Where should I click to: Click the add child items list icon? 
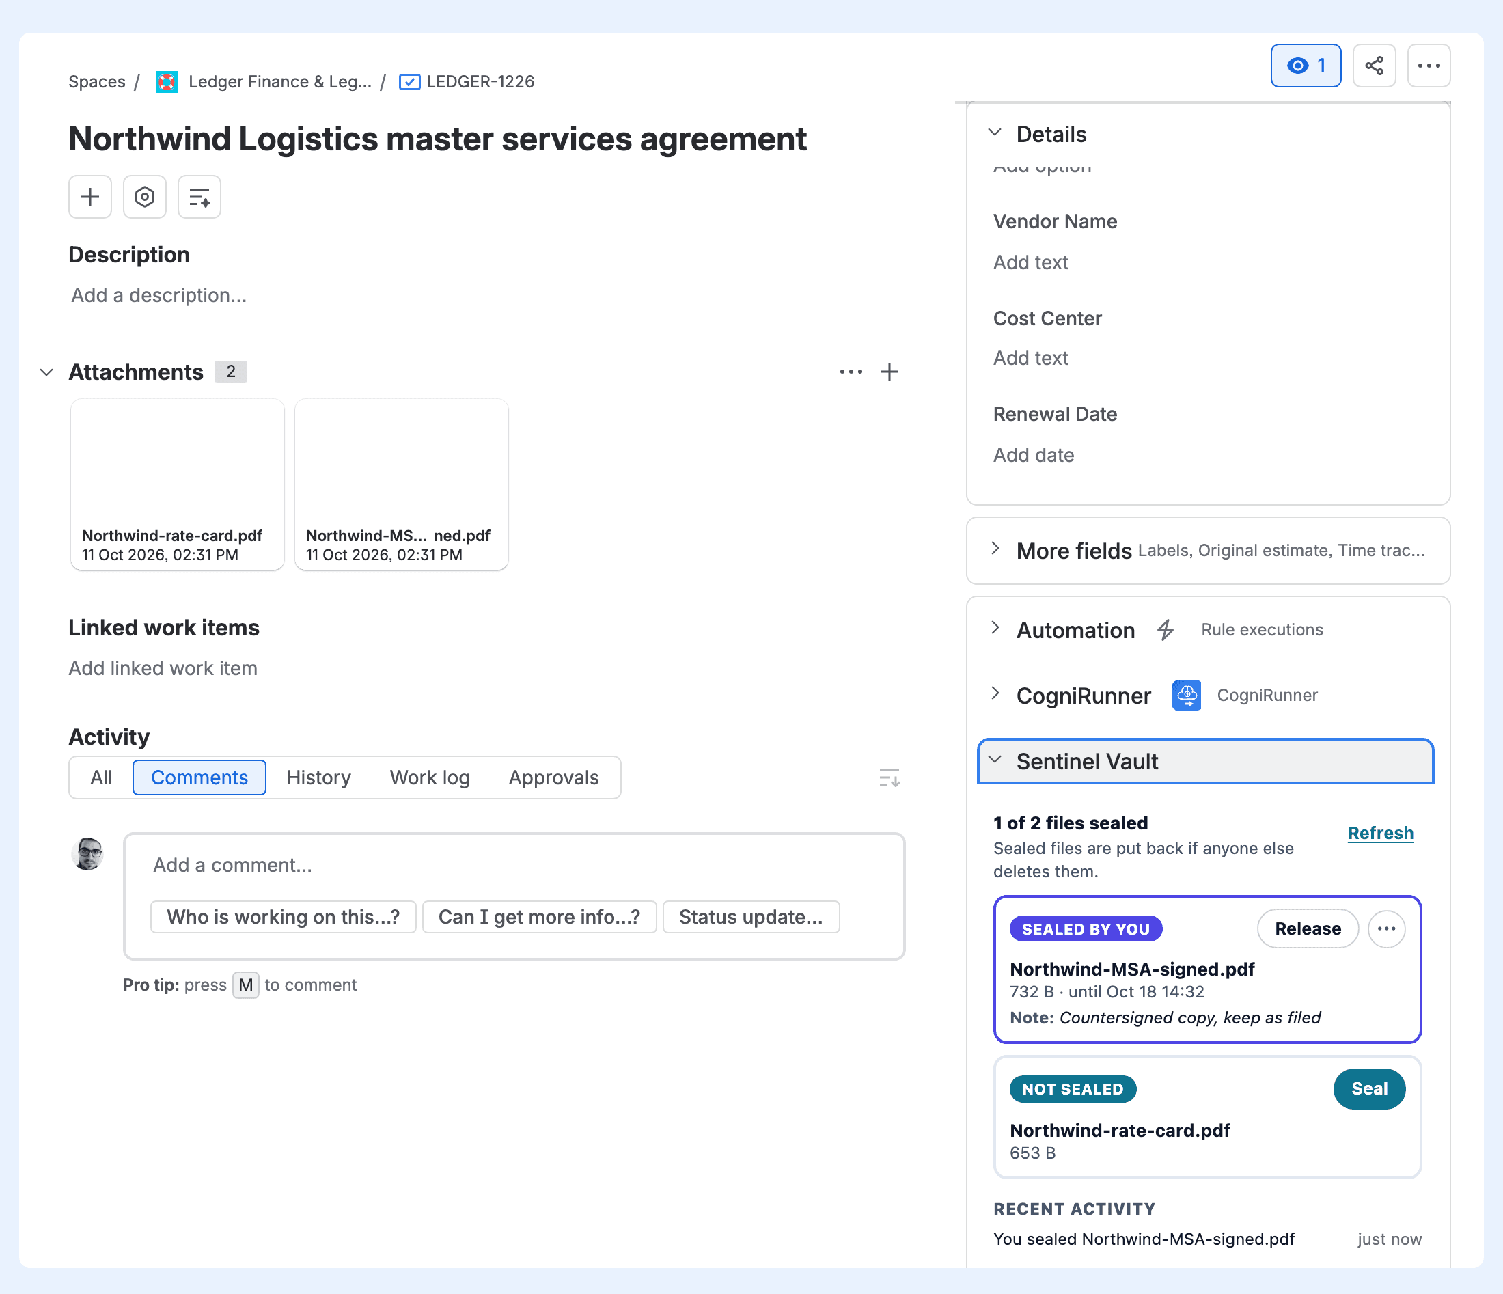[199, 197]
